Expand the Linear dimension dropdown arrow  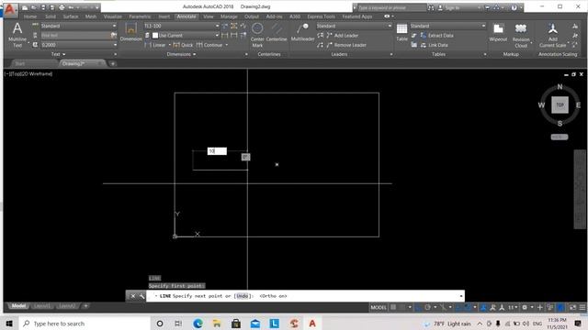click(169, 45)
